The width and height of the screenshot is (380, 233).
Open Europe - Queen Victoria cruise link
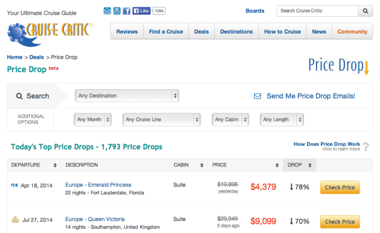95,219
